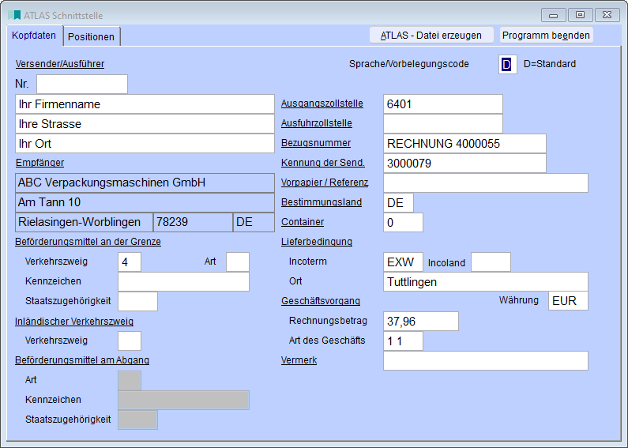Switch to the Positionen tab
The image size is (628, 448).
[92, 36]
